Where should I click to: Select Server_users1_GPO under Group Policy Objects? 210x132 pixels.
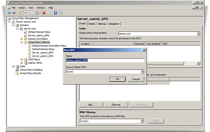[x=42, y=56]
